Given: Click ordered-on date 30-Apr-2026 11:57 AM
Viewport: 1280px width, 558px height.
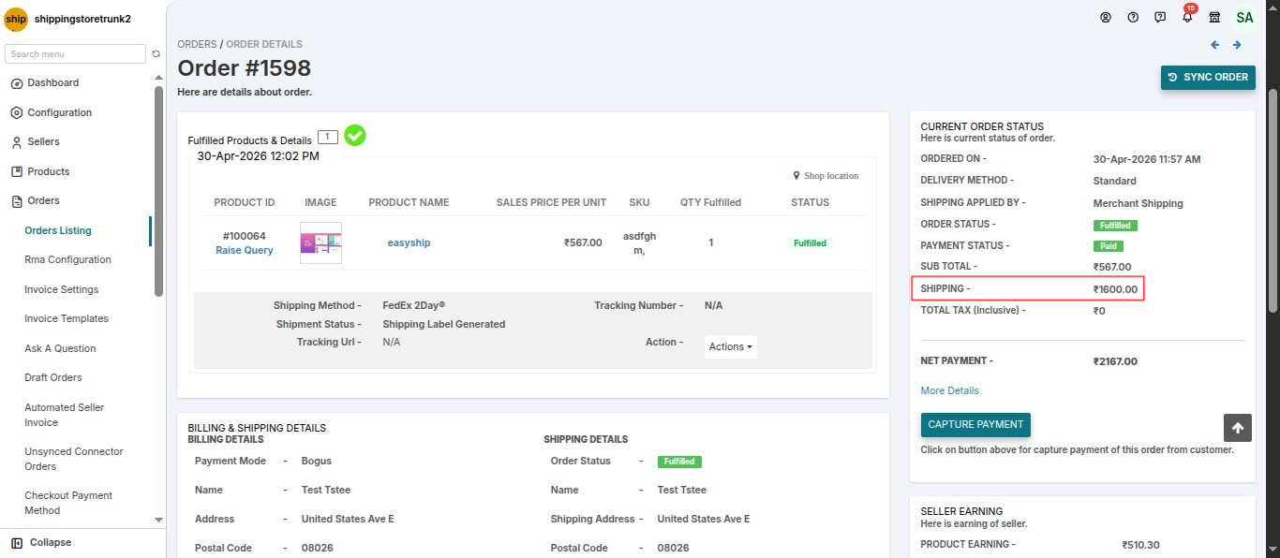Looking at the screenshot, I should [1147, 159].
